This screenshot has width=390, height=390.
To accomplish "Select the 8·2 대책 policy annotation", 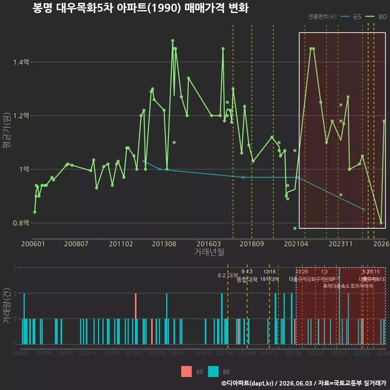I will [227, 275].
